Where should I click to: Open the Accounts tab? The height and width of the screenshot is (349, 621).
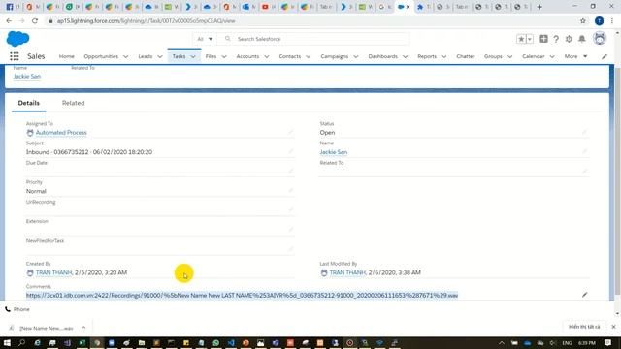click(247, 56)
